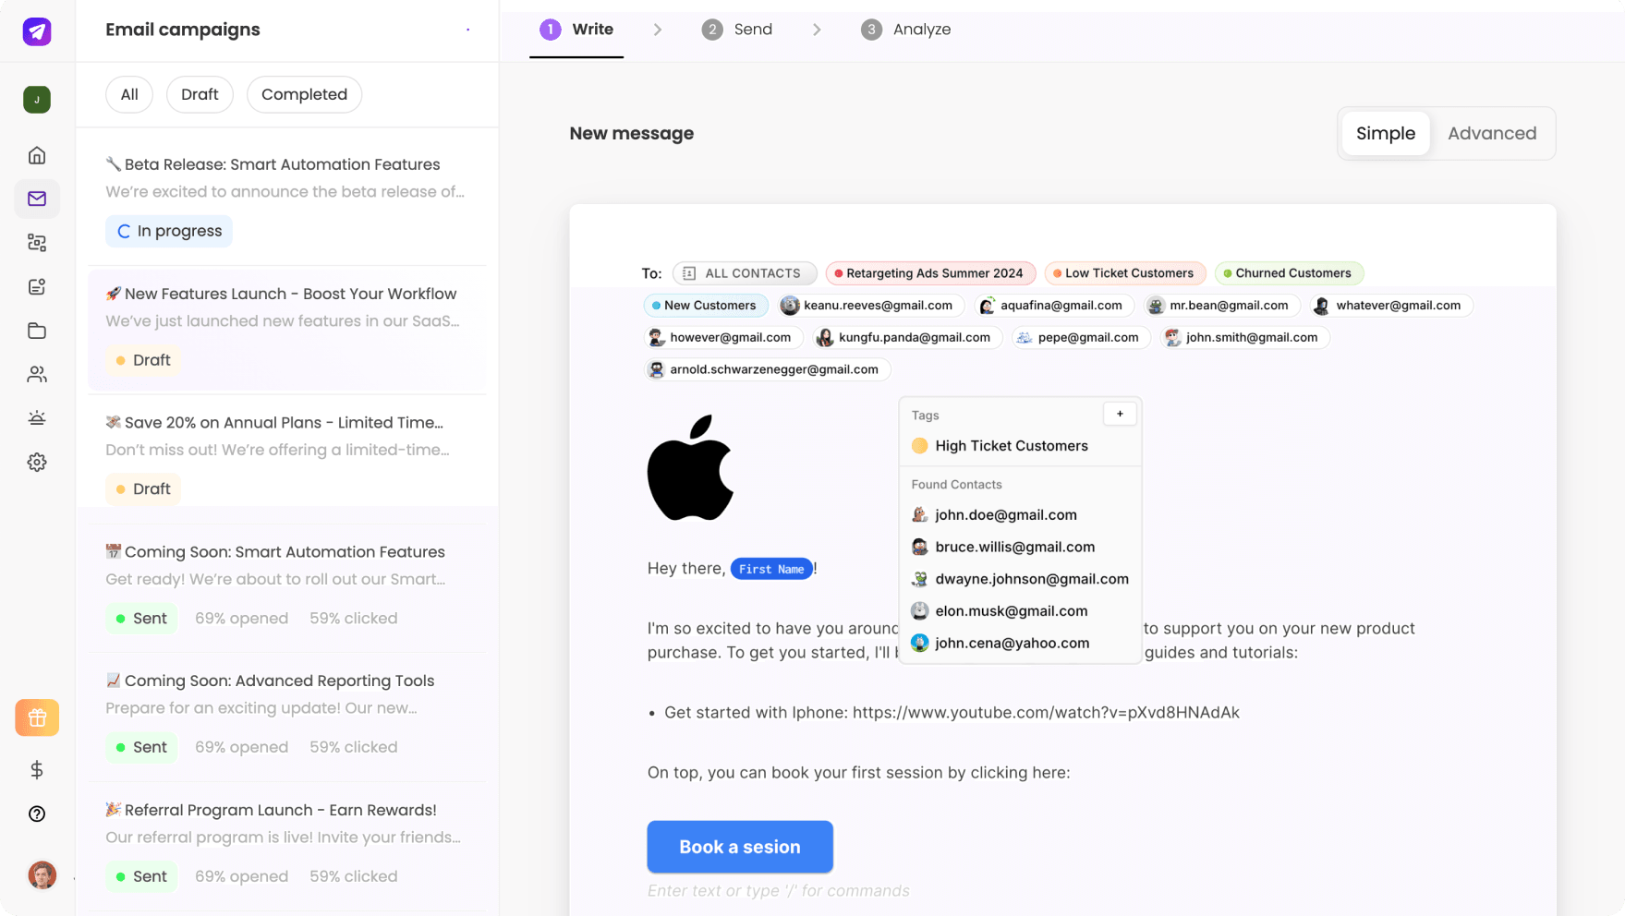Choose elon.musk@gmail.com from found contacts
This screenshot has height=916, width=1625.
point(1010,611)
